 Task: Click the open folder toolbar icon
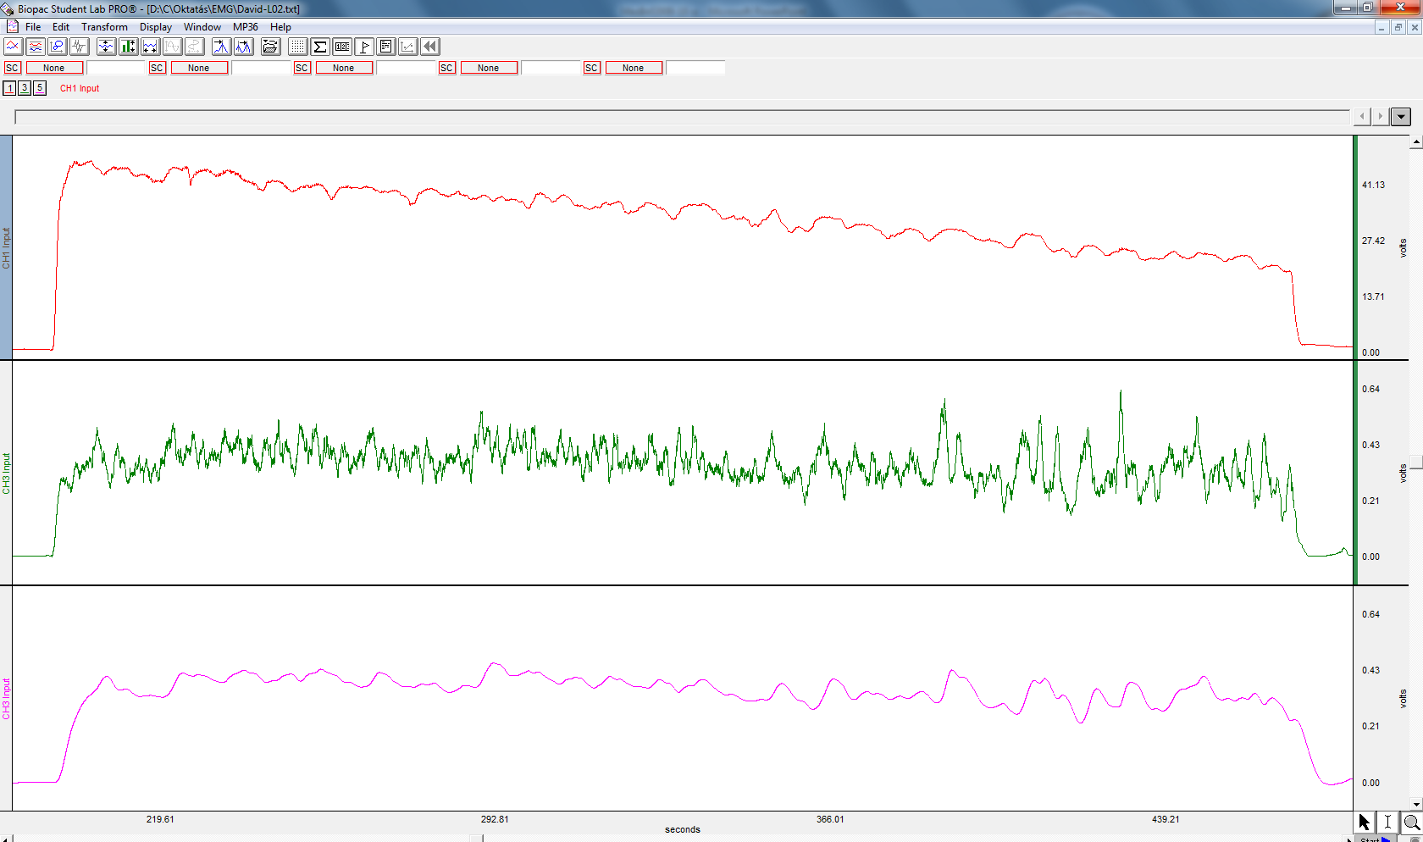pyautogui.click(x=270, y=47)
